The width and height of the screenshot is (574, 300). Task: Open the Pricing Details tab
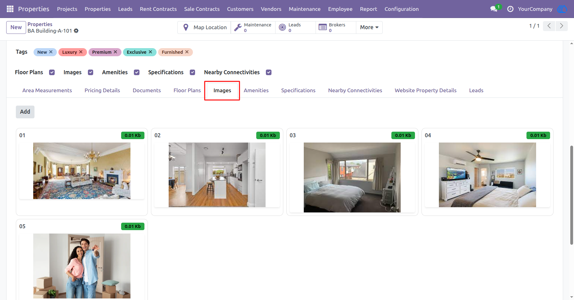click(102, 90)
